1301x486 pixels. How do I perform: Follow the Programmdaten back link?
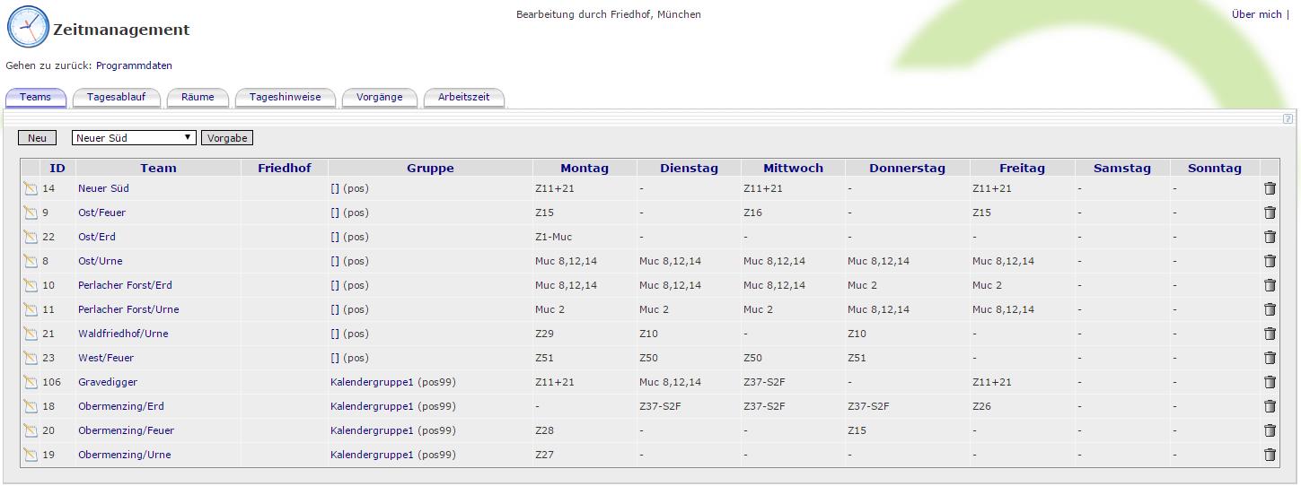click(134, 65)
